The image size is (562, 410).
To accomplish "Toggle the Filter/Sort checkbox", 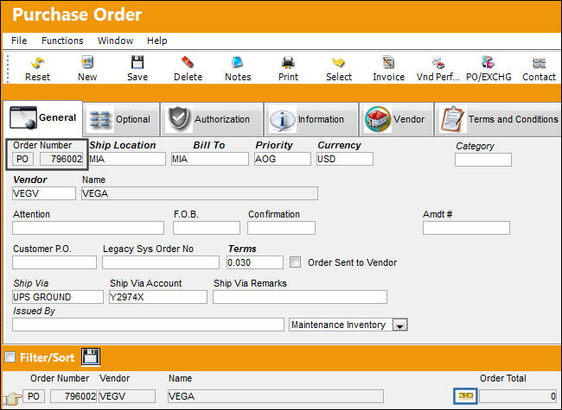I will pyautogui.click(x=10, y=356).
